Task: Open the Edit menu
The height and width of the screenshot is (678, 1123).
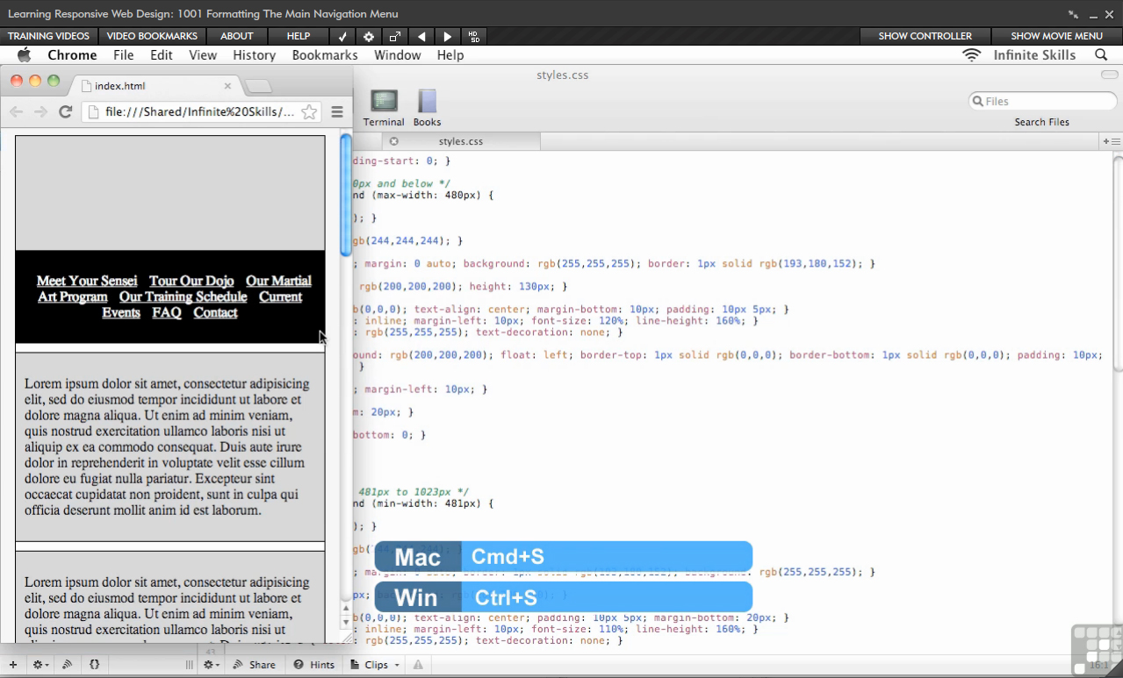Action: point(162,54)
